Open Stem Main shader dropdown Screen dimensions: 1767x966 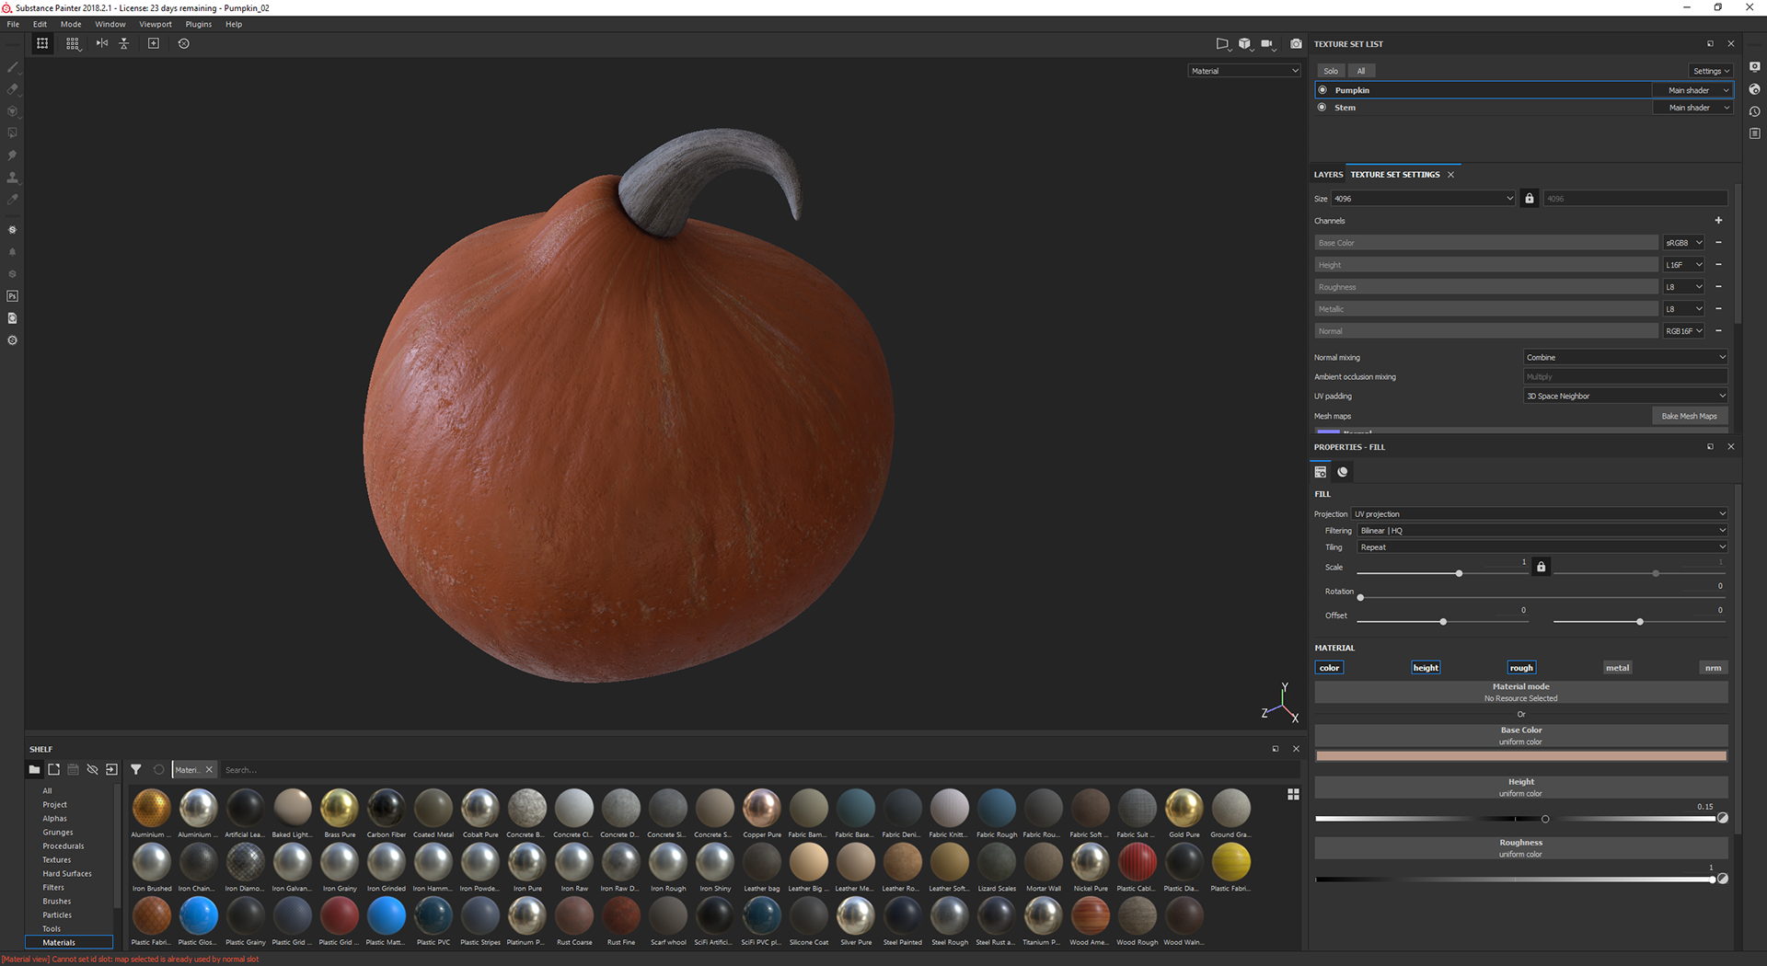point(1693,108)
